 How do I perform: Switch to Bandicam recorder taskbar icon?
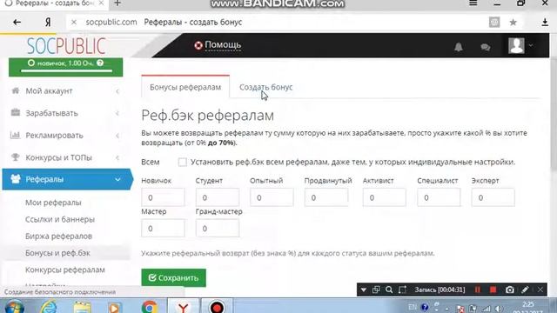pos(217,307)
